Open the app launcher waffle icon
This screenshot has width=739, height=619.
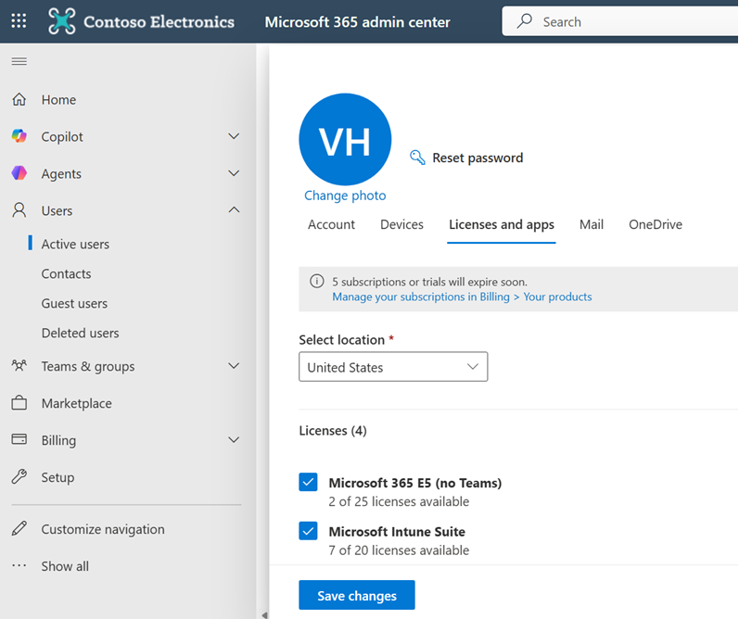click(19, 20)
